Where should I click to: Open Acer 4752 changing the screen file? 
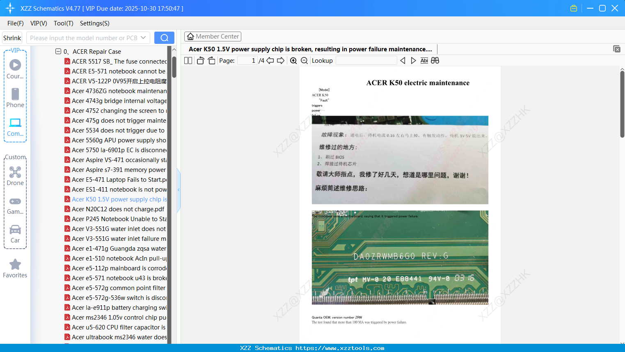pyautogui.click(x=119, y=110)
